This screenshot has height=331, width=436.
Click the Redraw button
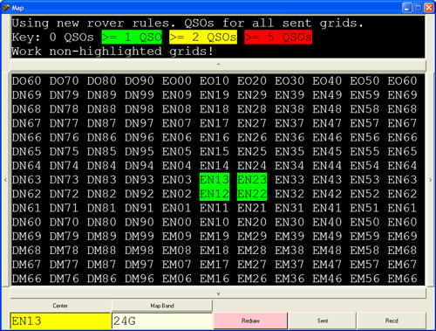pyautogui.click(x=250, y=321)
